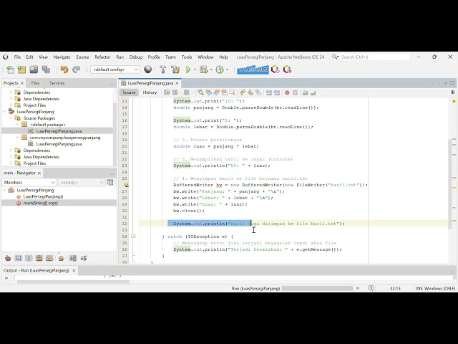
Task: Switch to the Files tab
Action: (x=35, y=83)
